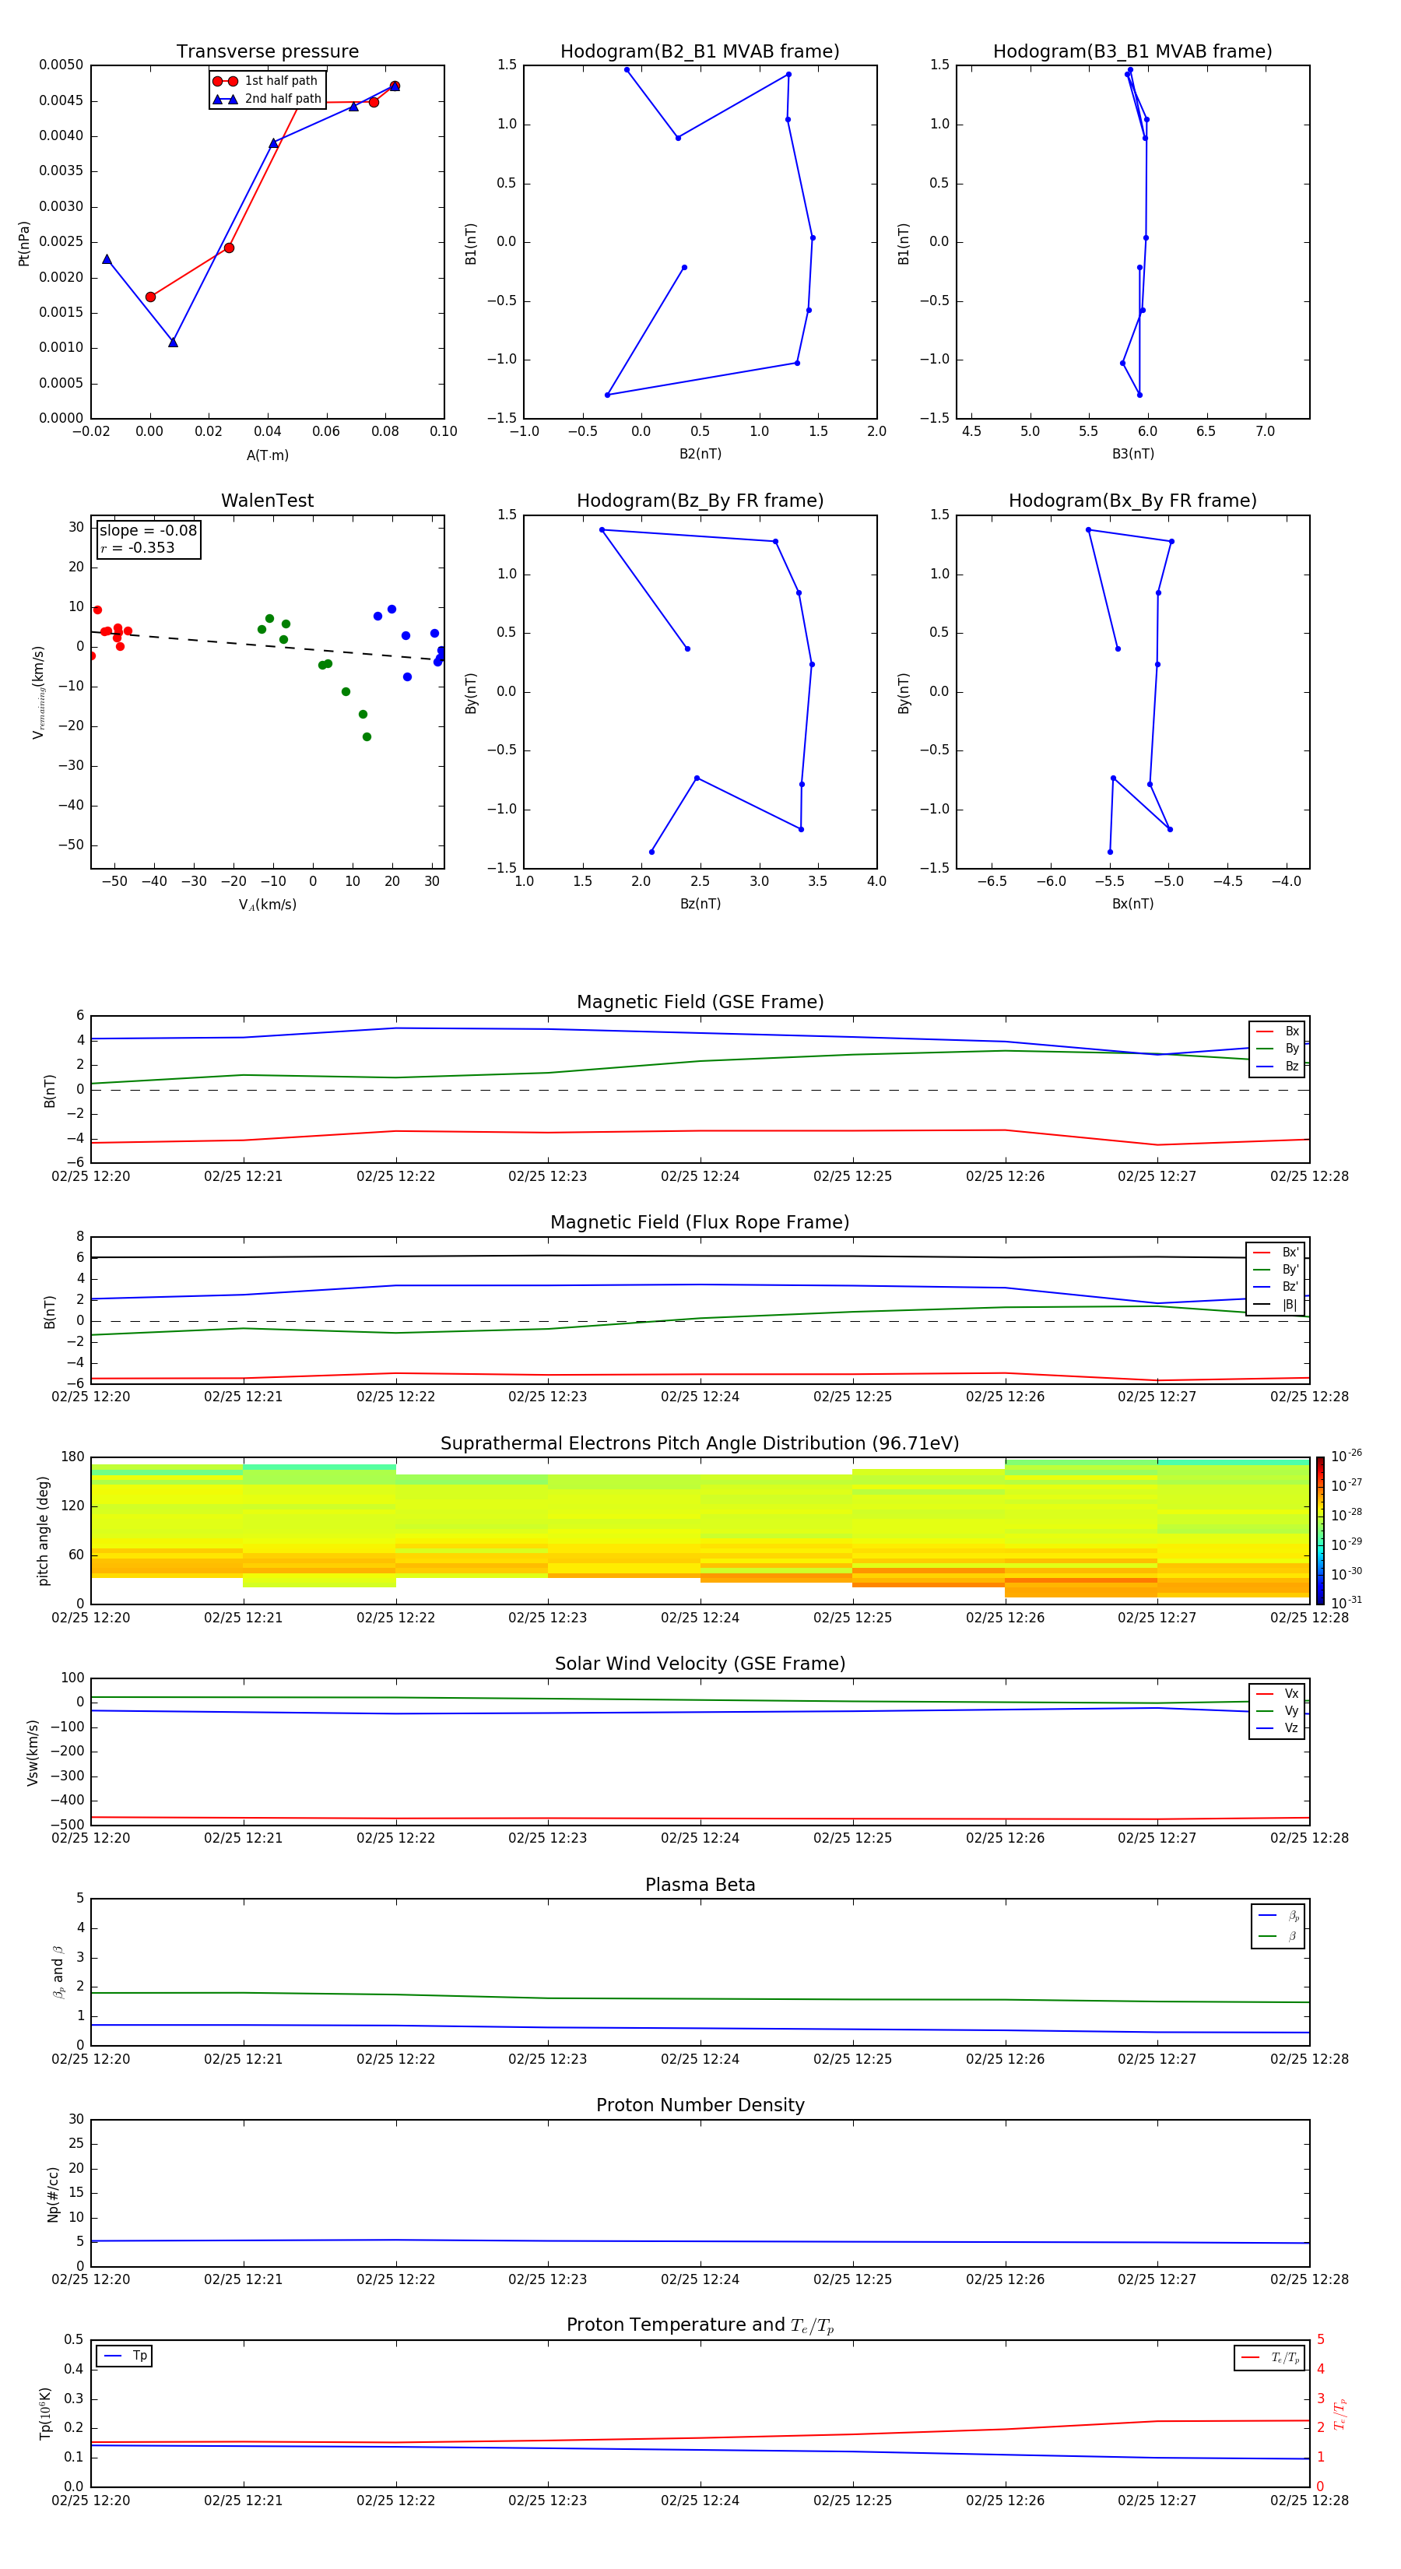Click 'Hodogram(B2_B1 MVAB frame)' title
Viewport: 1401px width, 2569px height.
coord(700,52)
